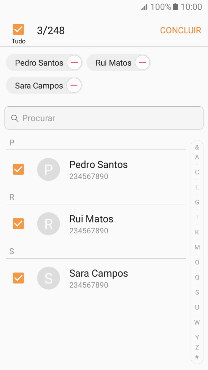Screen dimensions: 208x370
Task: Tap the P section header
Action: point(12,142)
